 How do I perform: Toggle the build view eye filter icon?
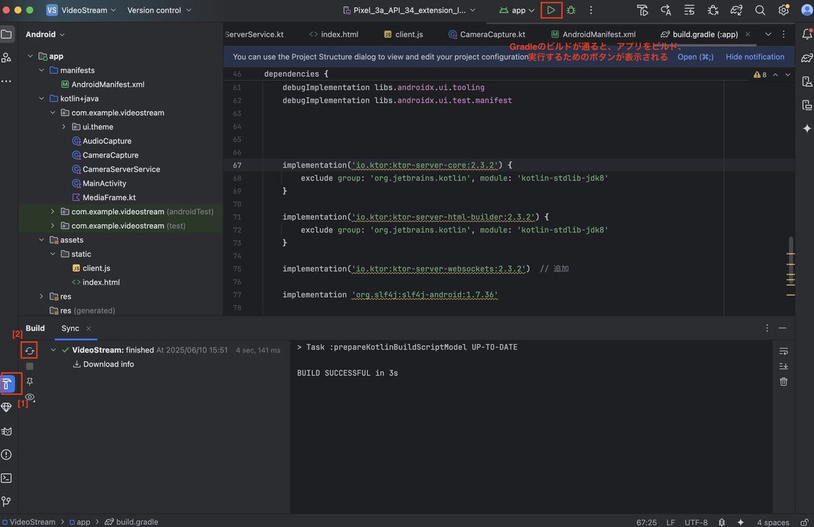pyautogui.click(x=30, y=397)
